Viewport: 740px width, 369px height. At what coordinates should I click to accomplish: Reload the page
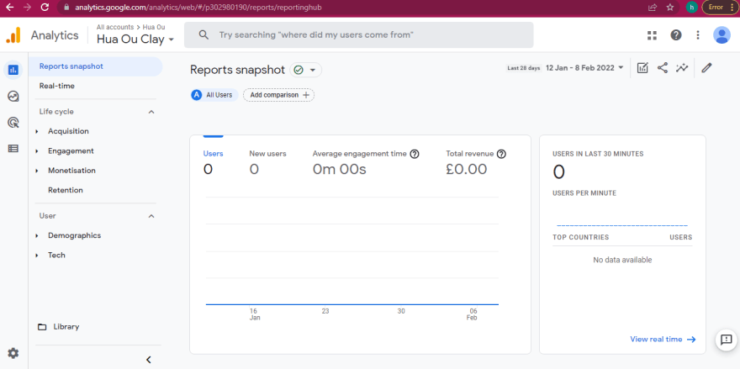45,8
